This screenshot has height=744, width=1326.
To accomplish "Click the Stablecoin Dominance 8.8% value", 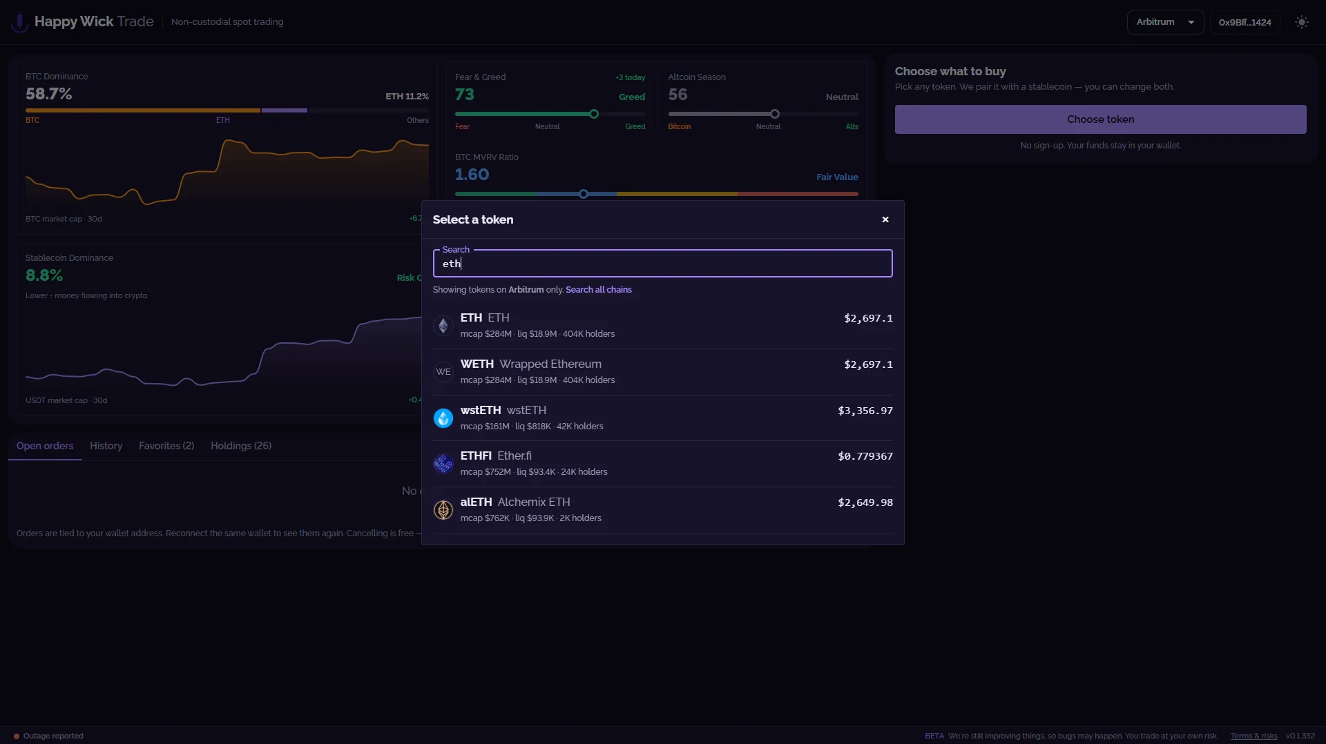I will (x=44, y=275).
